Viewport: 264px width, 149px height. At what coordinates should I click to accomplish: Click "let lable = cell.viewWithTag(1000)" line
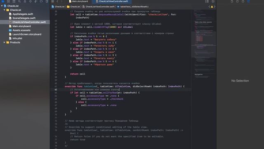tap(101, 27)
